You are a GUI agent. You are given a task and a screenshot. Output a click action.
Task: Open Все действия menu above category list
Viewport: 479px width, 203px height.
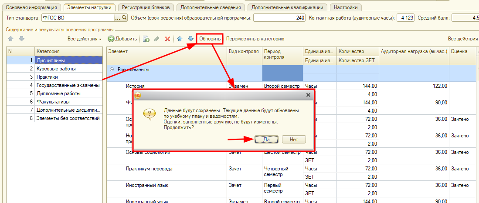coord(85,39)
